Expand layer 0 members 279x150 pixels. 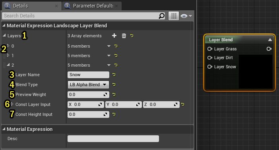[x=8, y=46]
